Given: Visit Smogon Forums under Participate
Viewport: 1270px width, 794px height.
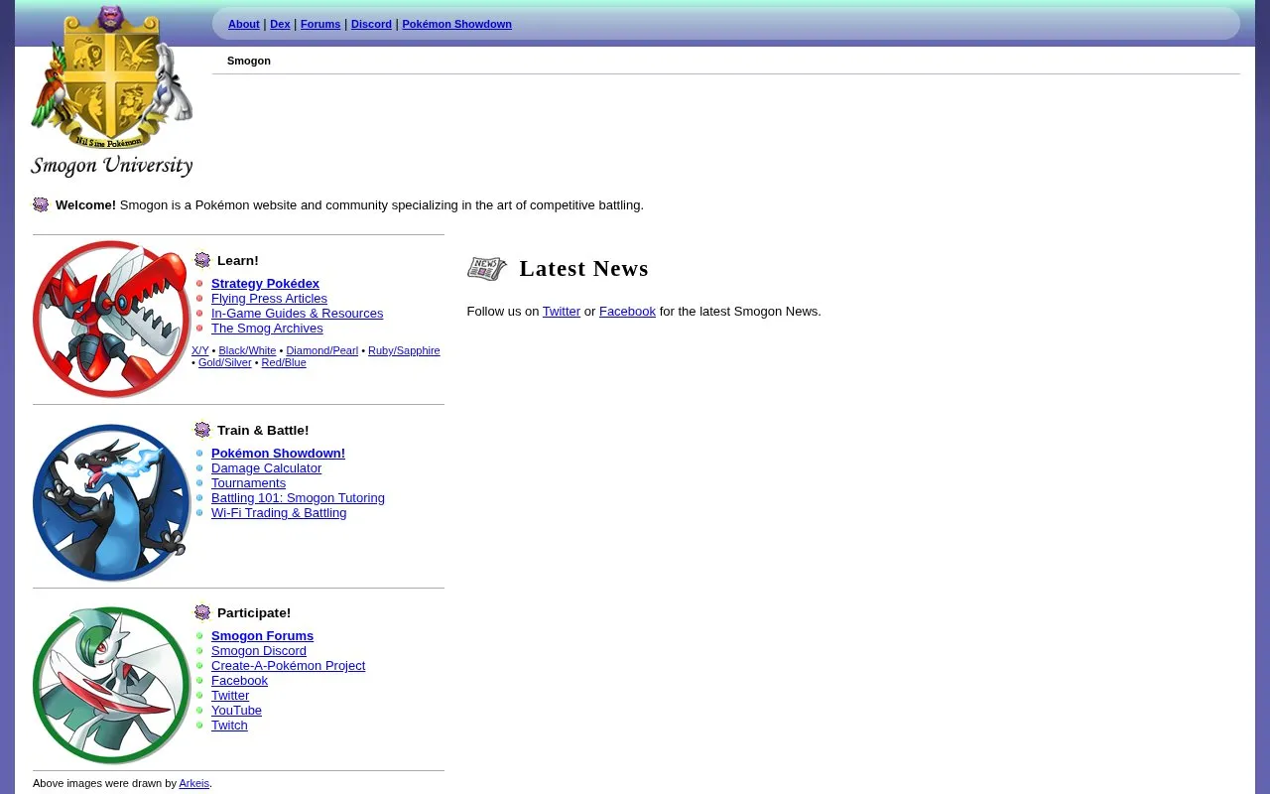Looking at the screenshot, I should tap(262, 635).
